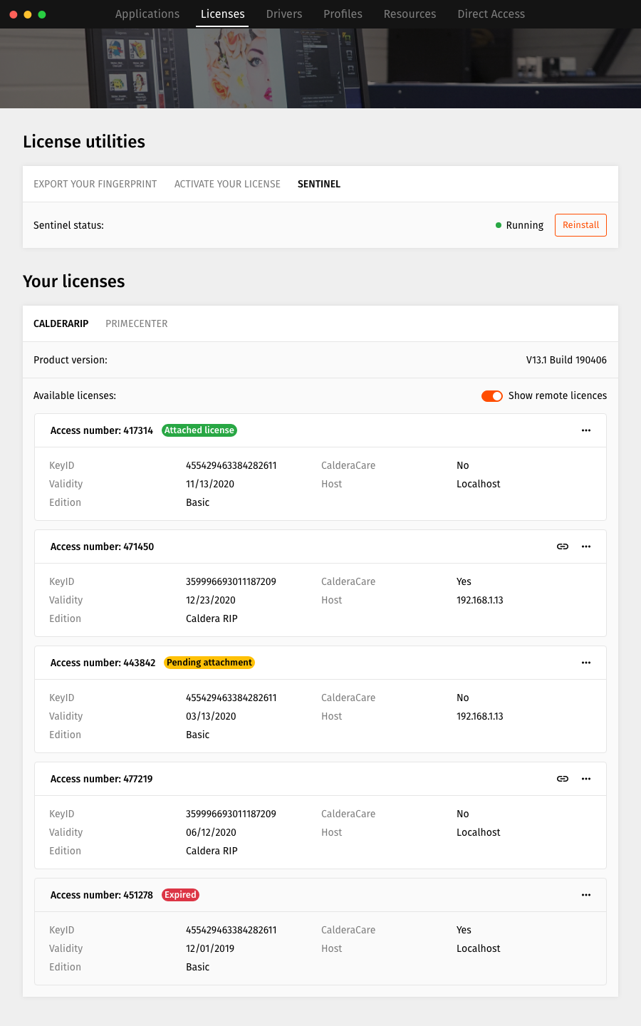Viewport: 641px width, 1026px height.
Task: Switch to the Profiles tab
Action: pos(343,14)
